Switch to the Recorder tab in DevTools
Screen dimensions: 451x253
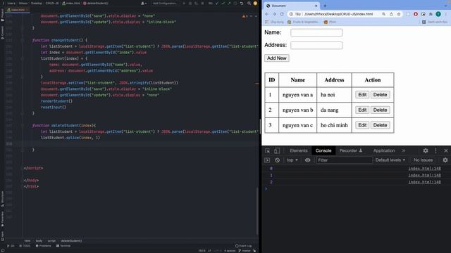point(351,151)
